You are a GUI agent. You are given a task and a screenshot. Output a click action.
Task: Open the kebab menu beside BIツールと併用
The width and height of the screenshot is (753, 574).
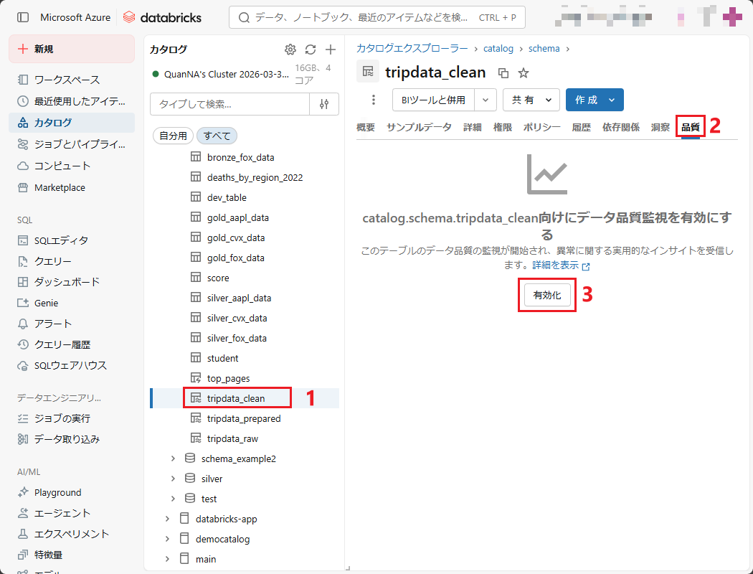[x=373, y=100]
